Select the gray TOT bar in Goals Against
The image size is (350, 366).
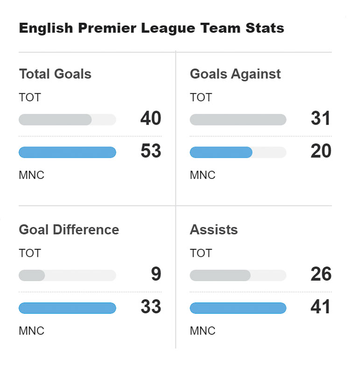tap(238, 120)
